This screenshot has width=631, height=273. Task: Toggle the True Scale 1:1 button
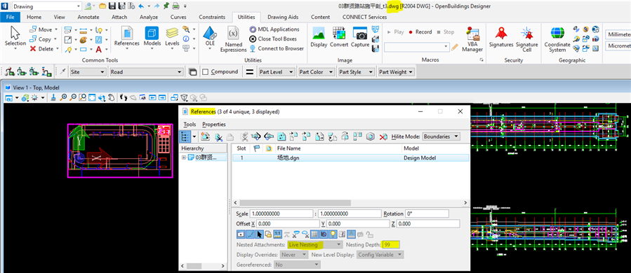[x=278, y=234]
